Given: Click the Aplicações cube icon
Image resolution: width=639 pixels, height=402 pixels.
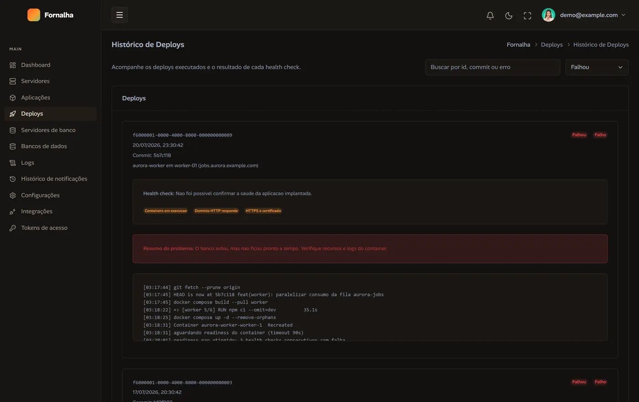Looking at the screenshot, I should pyautogui.click(x=13, y=98).
